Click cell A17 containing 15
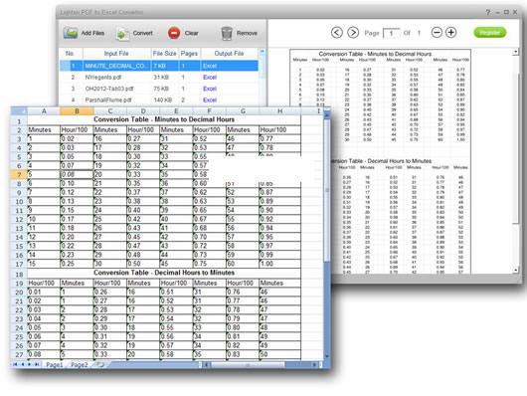 point(44,264)
